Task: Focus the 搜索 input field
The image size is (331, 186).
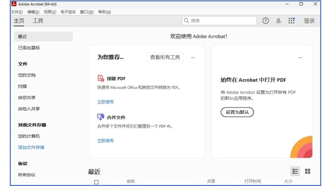Action: (x=219, y=21)
